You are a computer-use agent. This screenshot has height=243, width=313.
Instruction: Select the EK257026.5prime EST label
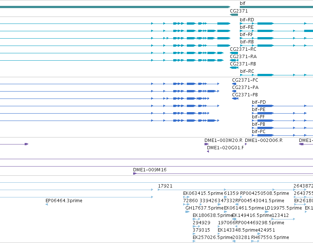click(x=213, y=237)
